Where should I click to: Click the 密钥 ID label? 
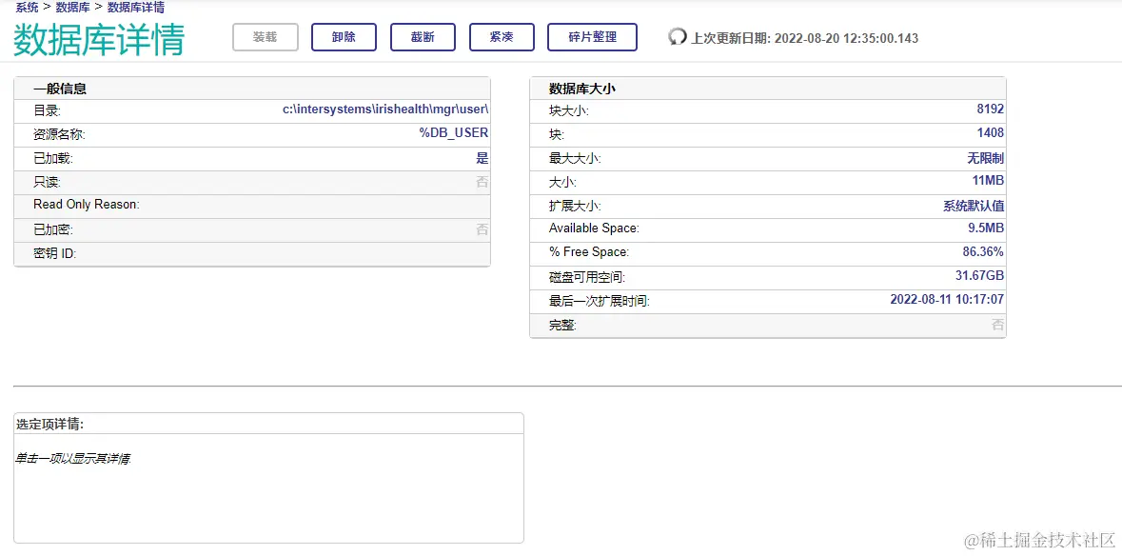coord(54,253)
